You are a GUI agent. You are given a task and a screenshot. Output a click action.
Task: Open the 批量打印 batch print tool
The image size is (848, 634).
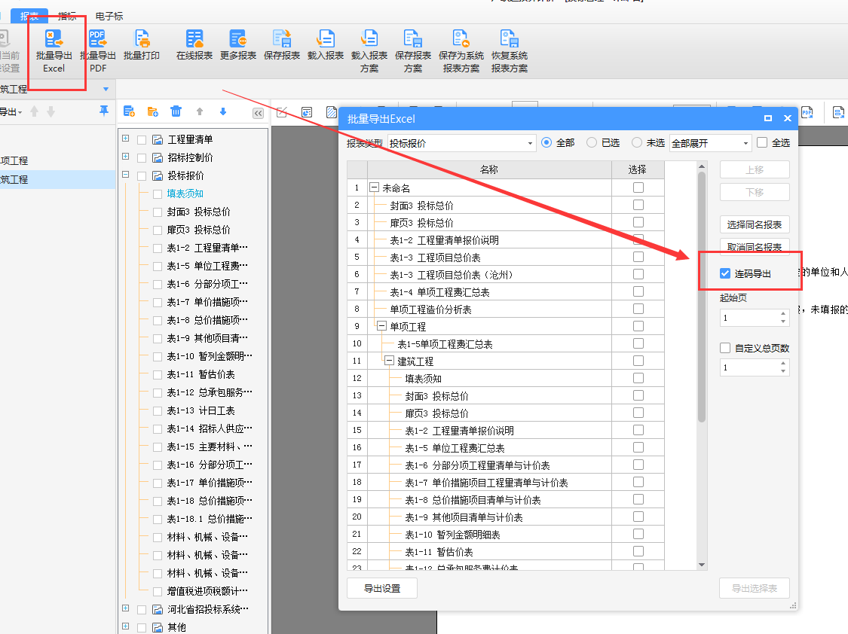click(142, 45)
